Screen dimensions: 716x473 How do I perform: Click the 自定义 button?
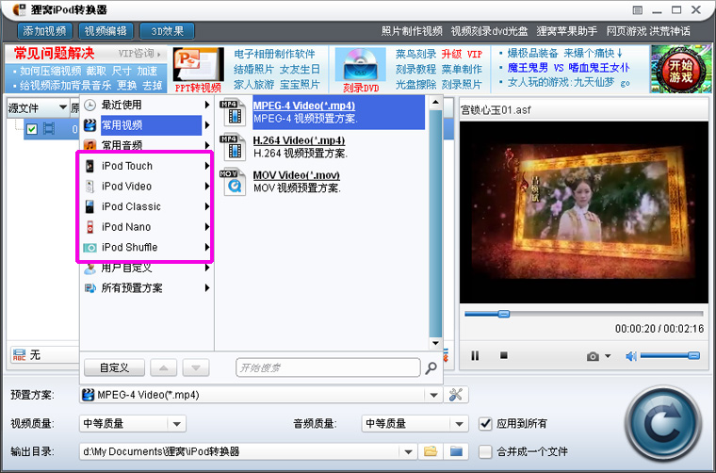click(114, 367)
